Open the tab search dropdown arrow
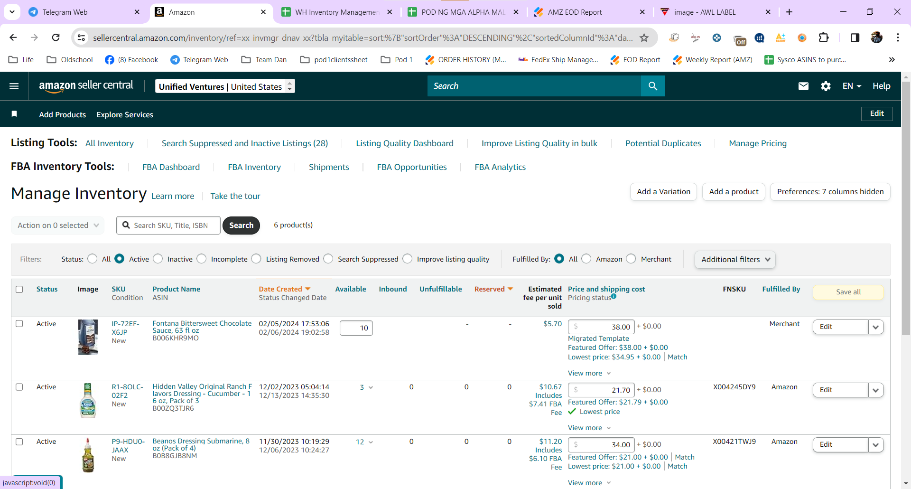Image resolution: width=911 pixels, height=489 pixels. (12, 12)
